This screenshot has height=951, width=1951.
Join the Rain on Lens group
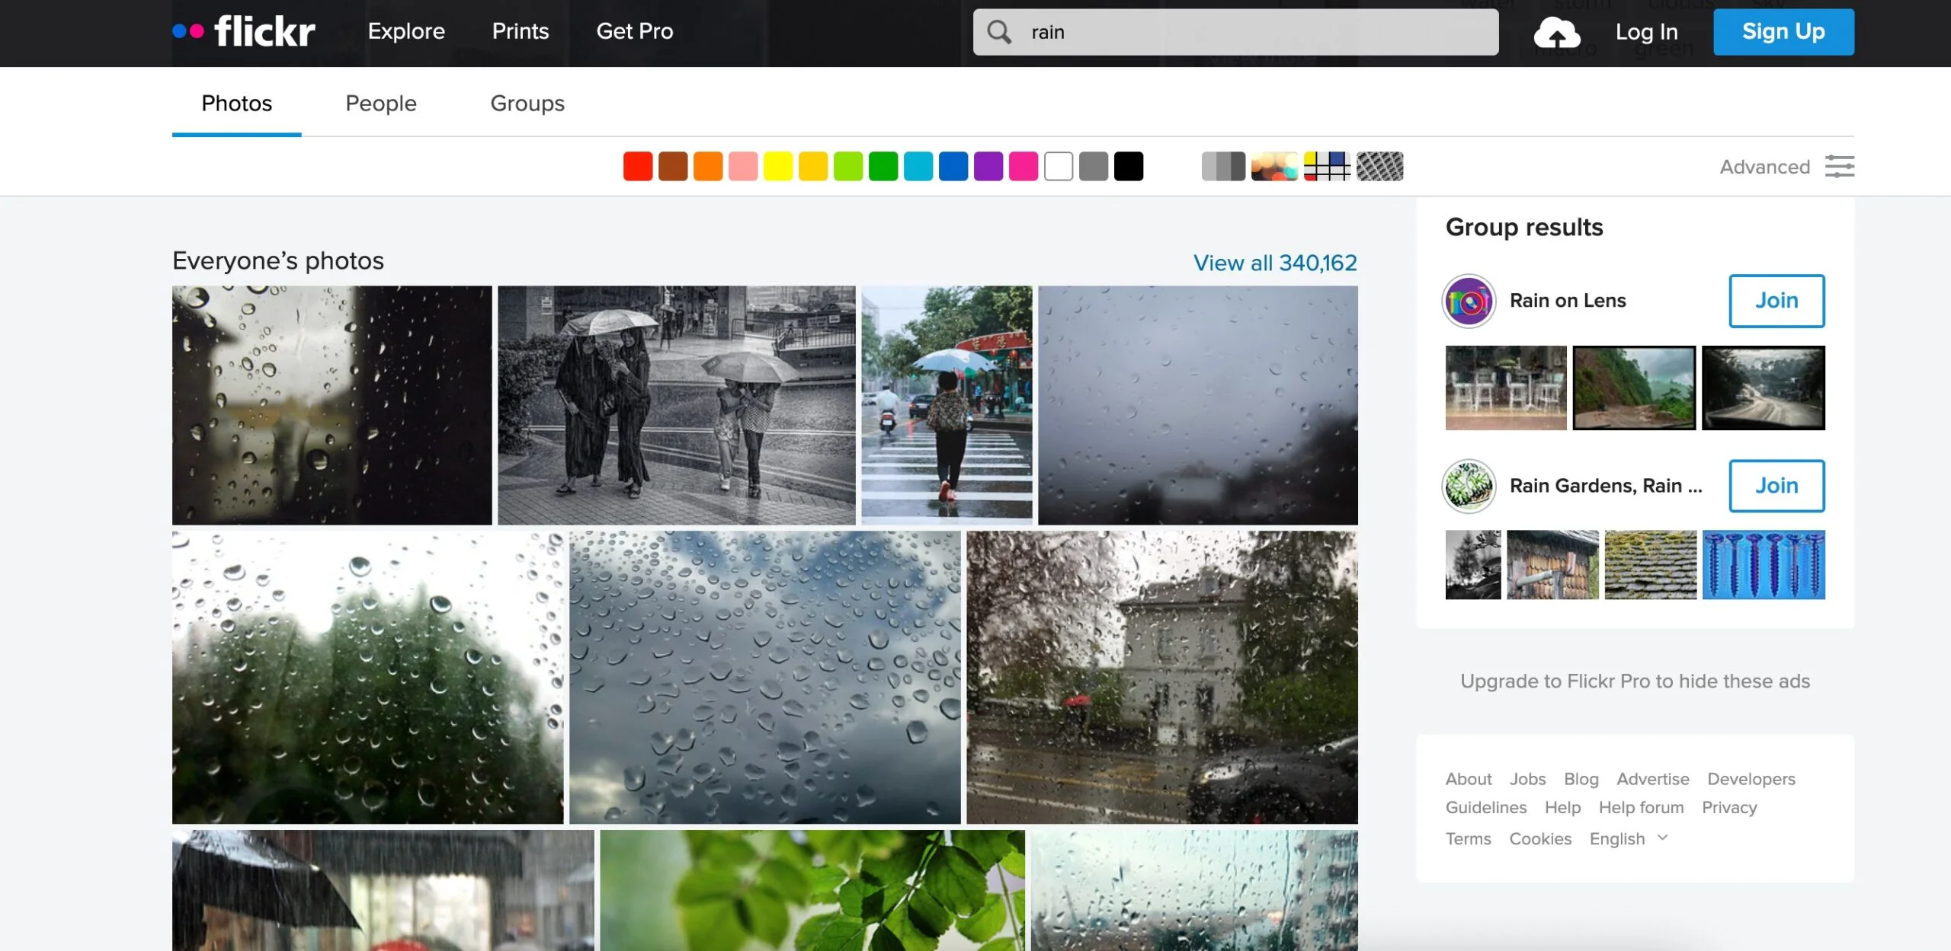1776,301
